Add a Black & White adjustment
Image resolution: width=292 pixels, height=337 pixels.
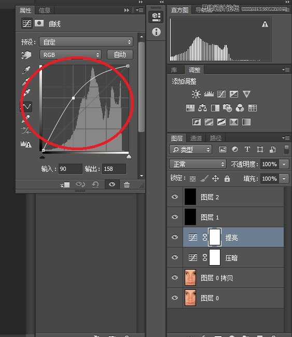[215, 108]
